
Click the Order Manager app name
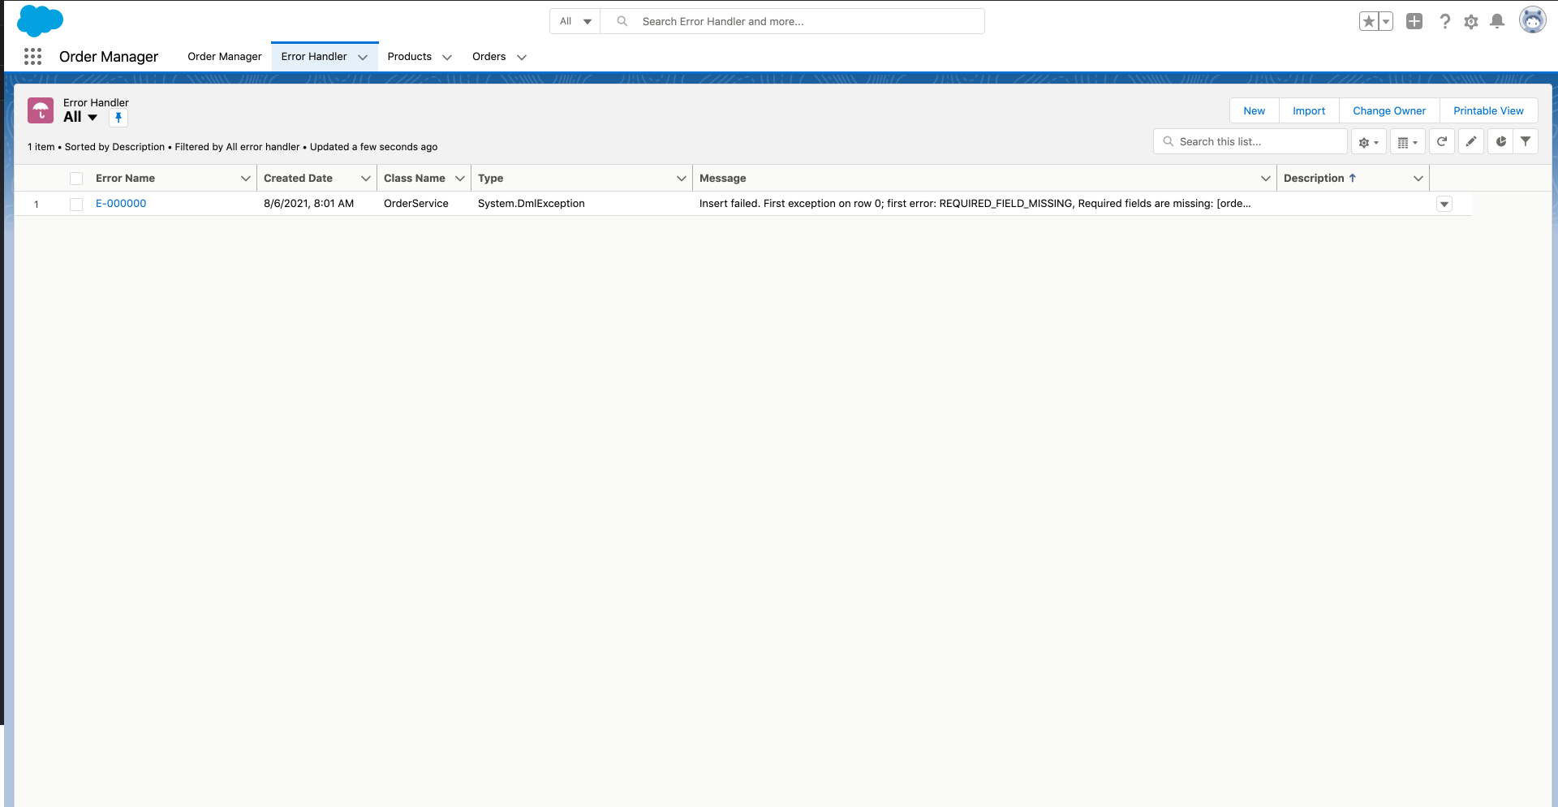coord(109,57)
